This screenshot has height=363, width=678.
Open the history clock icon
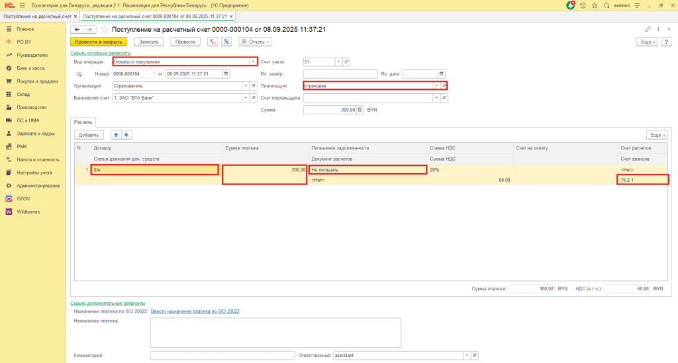pyautogui.click(x=583, y=5)
